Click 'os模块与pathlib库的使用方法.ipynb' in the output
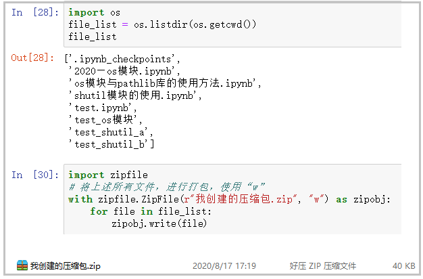The width and height of the screenshot is (423, 279). tap(165, 83)
